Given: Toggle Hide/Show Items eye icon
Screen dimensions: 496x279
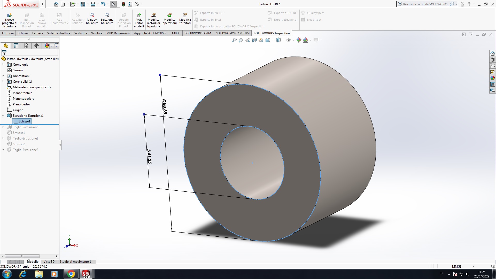Looking at the screenshot, I should (289, 40).
